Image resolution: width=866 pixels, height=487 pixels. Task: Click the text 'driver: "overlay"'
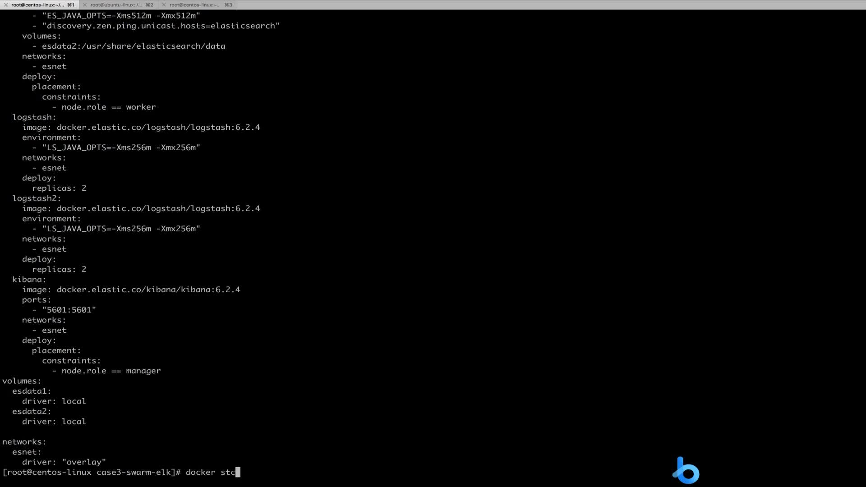[x=64, y=462]
